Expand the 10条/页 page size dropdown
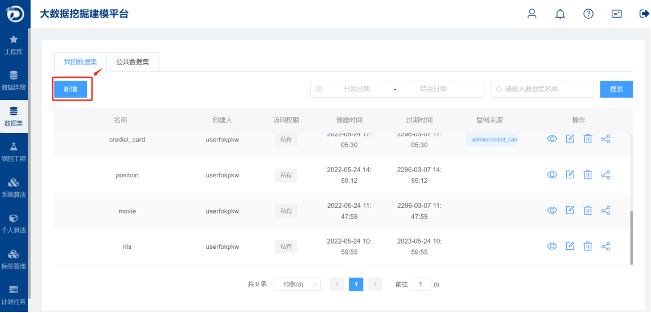The image size is (651, 313). click(297, 285)
